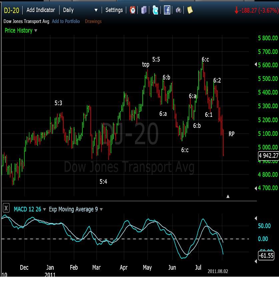Click the Mar month label

96,268
